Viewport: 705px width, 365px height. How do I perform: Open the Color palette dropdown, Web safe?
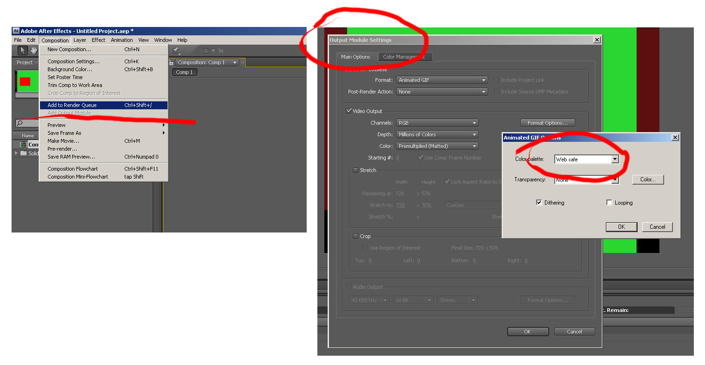tap(586, 159)
